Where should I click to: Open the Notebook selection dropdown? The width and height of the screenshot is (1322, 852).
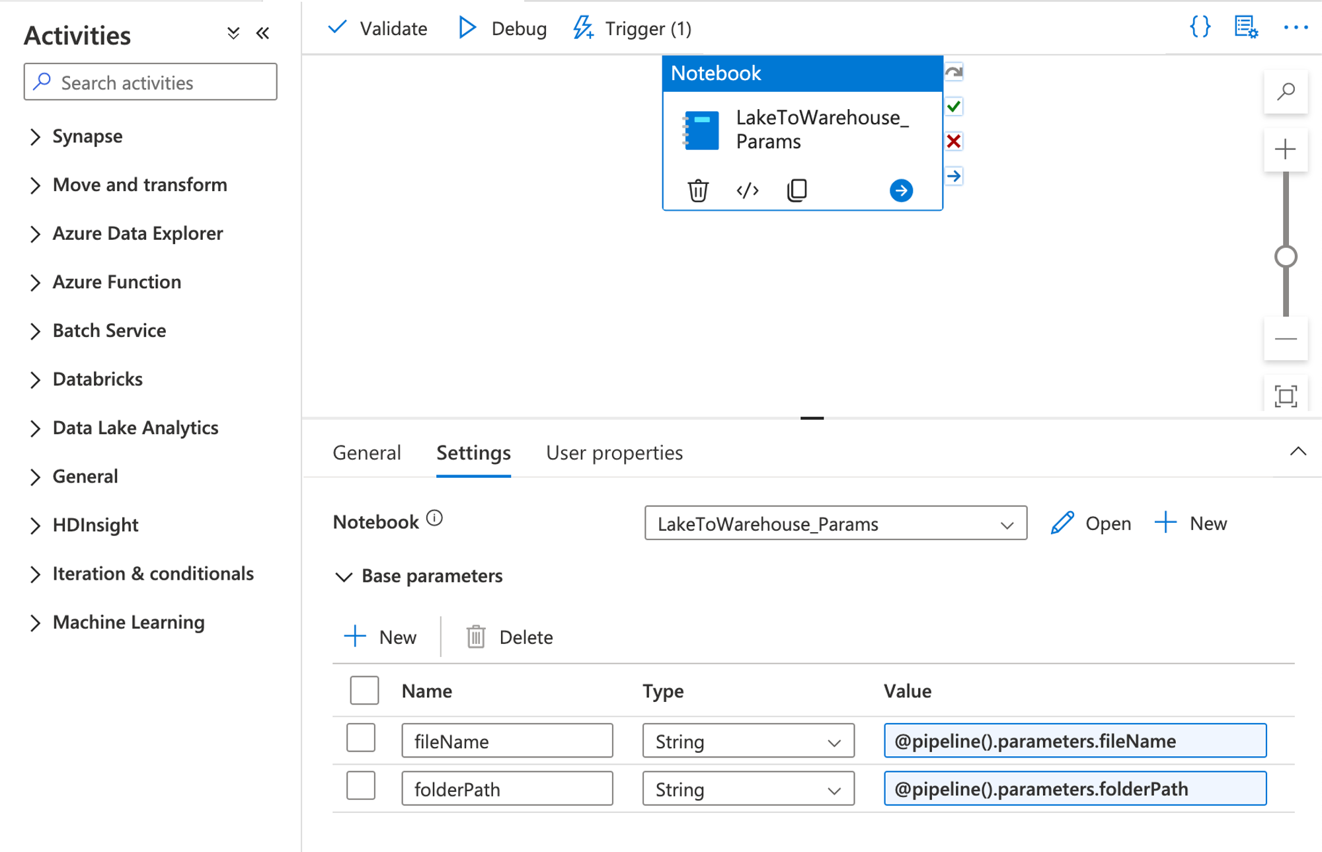click(x=836, y=523)
